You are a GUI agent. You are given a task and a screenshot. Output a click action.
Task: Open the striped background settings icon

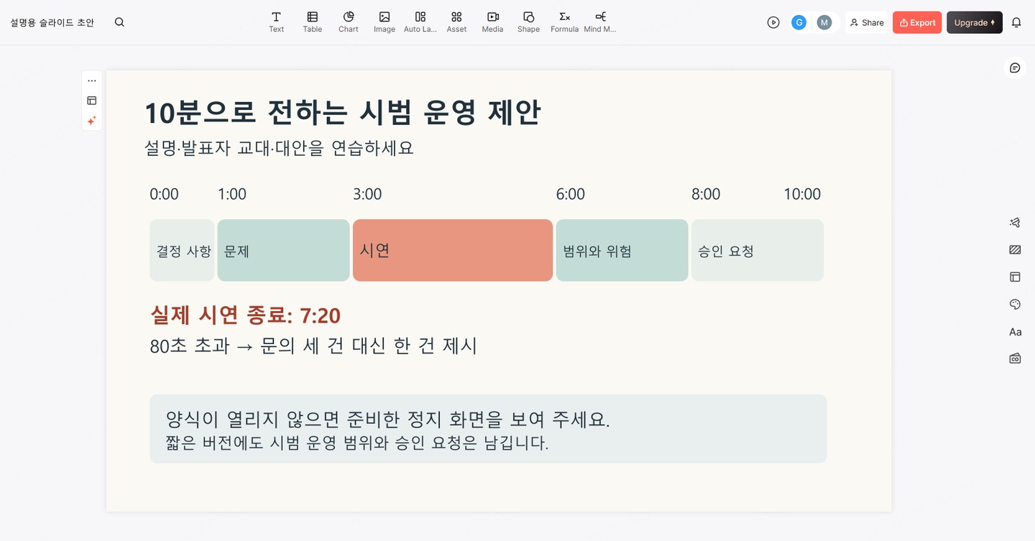[1015, 250]
